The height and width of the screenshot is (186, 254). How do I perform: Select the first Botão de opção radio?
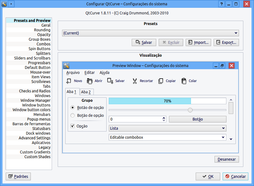pyautogui.click(x=72, y=107)
